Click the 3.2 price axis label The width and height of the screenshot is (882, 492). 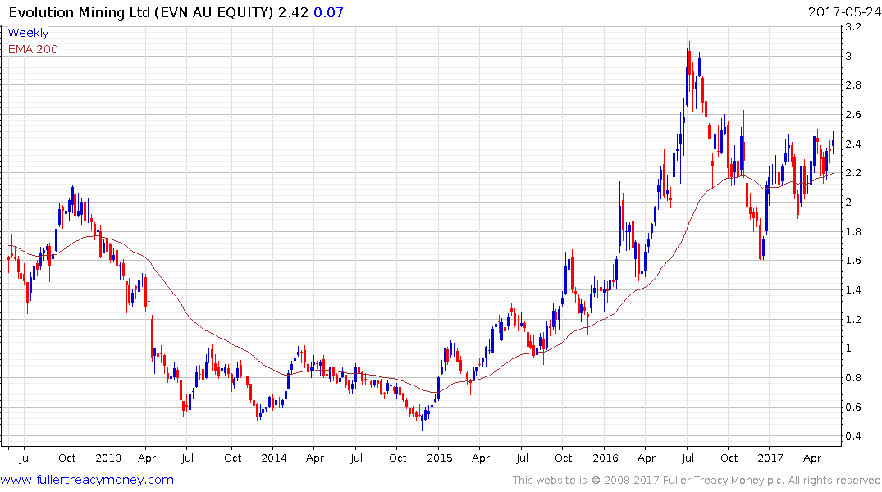click(x=853, y=27)
